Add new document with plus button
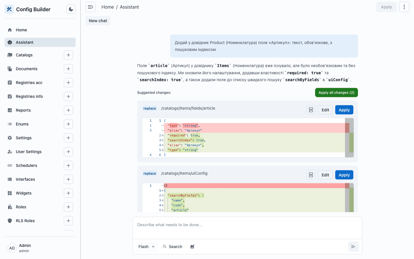The image size is (414, 259). coord(68,69)
